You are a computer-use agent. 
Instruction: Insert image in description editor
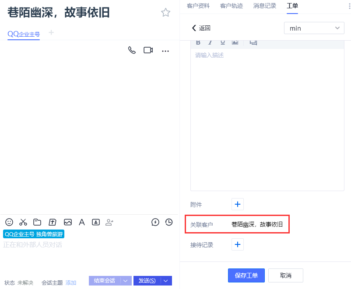click(x=235, y=42)
